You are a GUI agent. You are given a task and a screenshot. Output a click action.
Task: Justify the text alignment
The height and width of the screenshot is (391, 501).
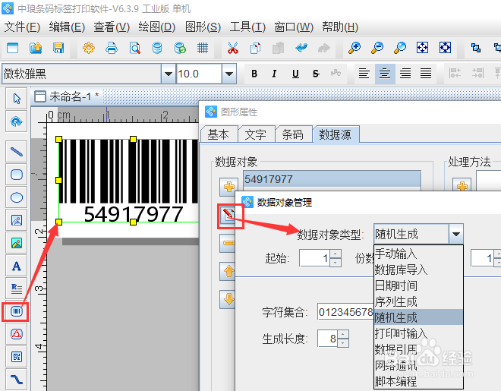coord(426,74)
